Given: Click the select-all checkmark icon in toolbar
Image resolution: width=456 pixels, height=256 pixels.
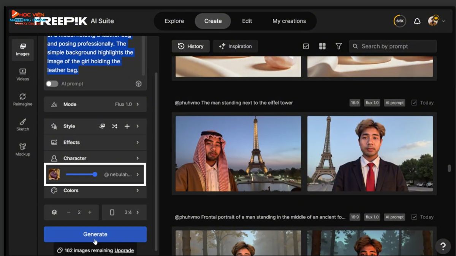Looking at the screenshot, I should (x=306, y=46).
